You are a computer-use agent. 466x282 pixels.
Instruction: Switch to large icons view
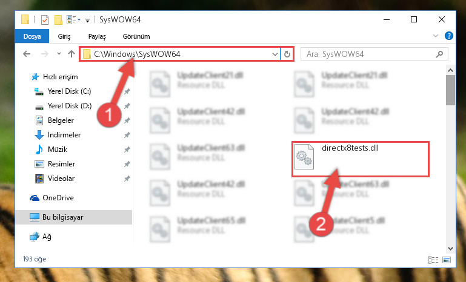[447, 260]
